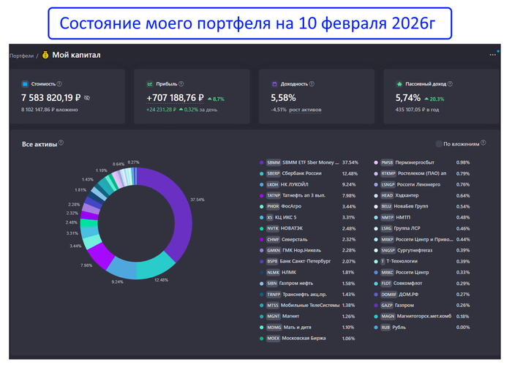Select the SBMM ticker badge in legend
Image resolution: width=512 pixels, height=370 pixels.
tap(274, 162)
